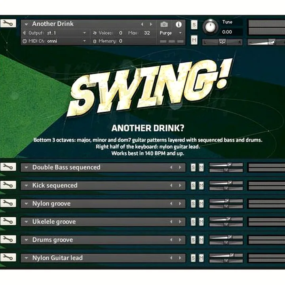Image resolution: width=285 pixels, height=285 pixels.
Task: Open wrench editor for Drums groove
Action: point(8,239)
